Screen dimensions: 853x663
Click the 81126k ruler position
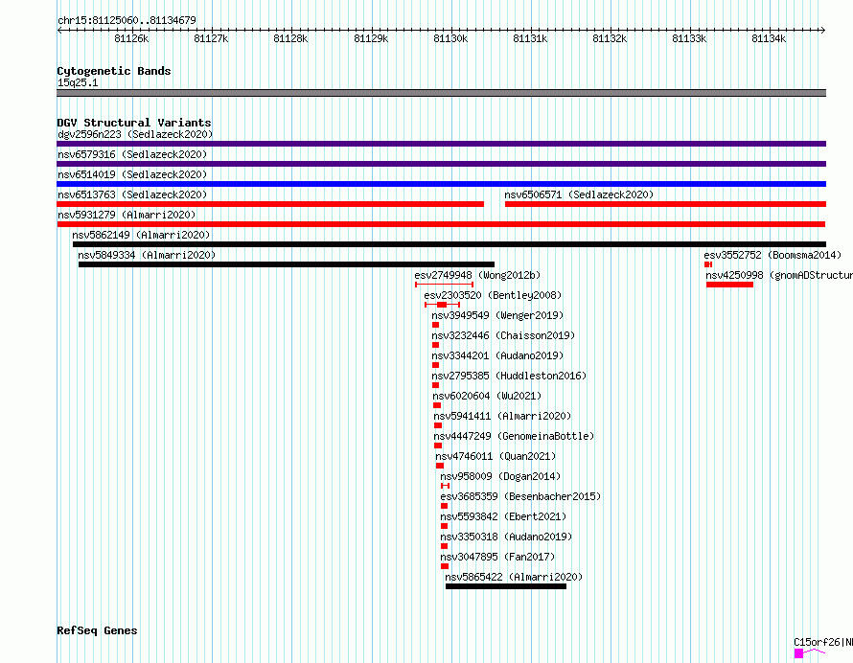(x=131, y=38)
